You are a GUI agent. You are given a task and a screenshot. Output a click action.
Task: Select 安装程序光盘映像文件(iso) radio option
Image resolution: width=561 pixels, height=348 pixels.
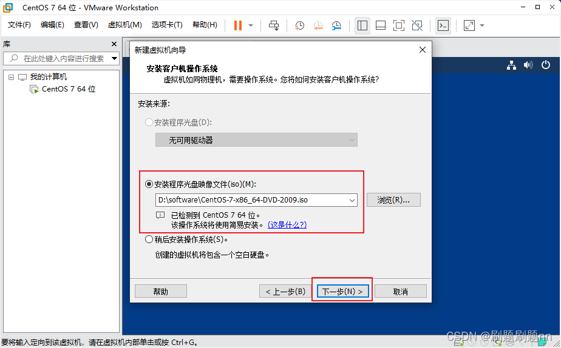[149, 184]
